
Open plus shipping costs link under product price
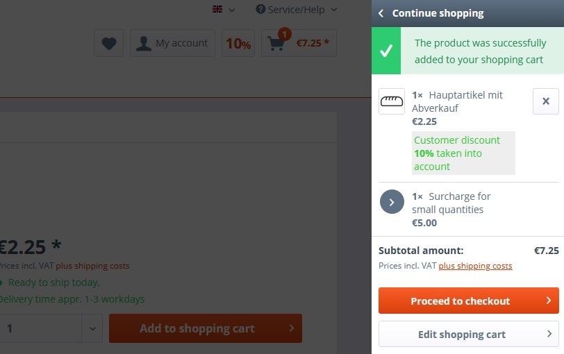click(x=92, y=266)
